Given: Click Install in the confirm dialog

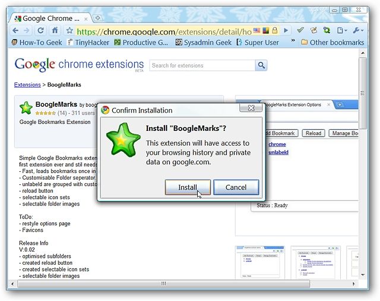Looking at the screenshot, I should 188,187.
